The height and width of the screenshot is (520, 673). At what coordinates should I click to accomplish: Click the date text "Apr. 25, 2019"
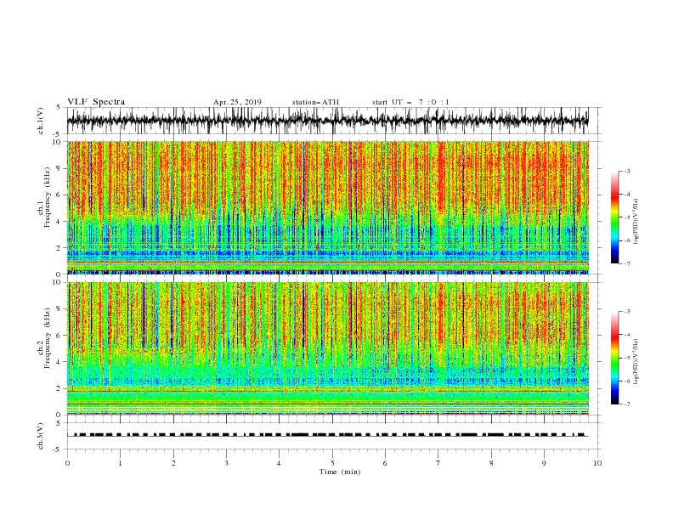click(237, 102)
